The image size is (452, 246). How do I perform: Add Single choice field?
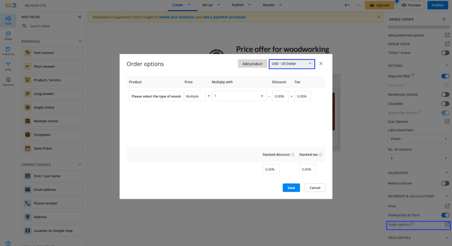click(x=52, y=107)
